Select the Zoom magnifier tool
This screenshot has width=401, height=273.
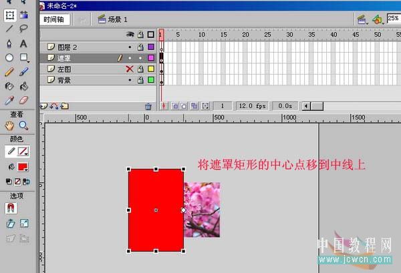(x=23, y=125)
